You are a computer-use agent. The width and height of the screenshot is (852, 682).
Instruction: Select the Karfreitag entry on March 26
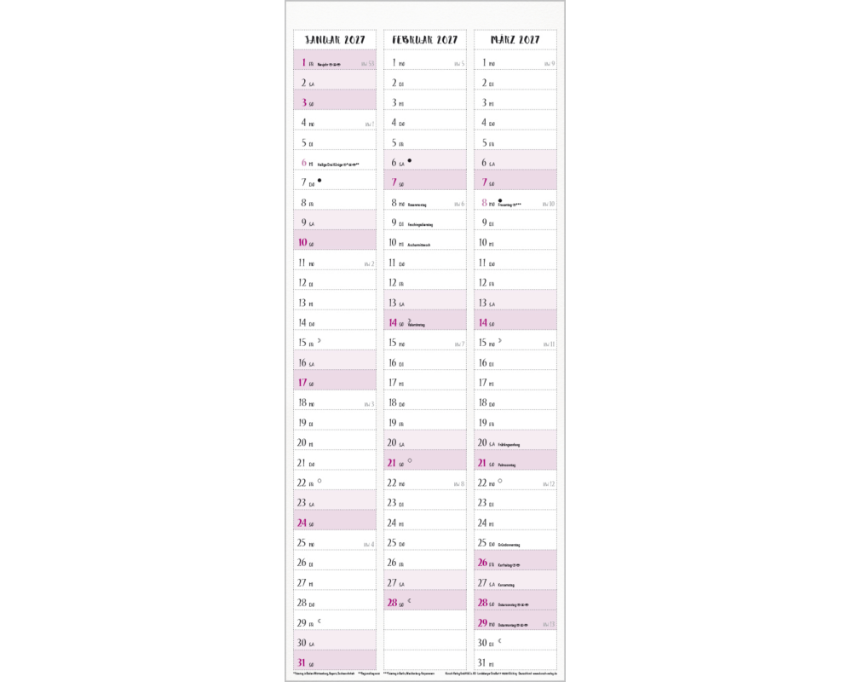pos(515,563)
